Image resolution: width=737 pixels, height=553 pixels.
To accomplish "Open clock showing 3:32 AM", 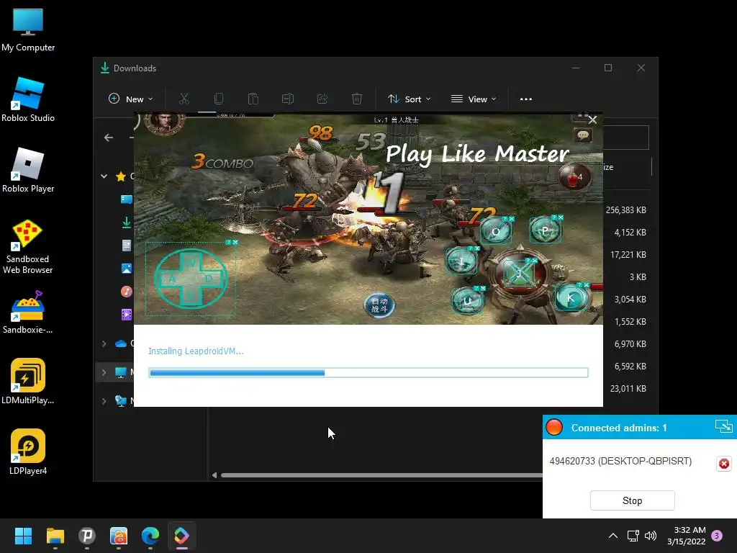I will click(686, 536).
